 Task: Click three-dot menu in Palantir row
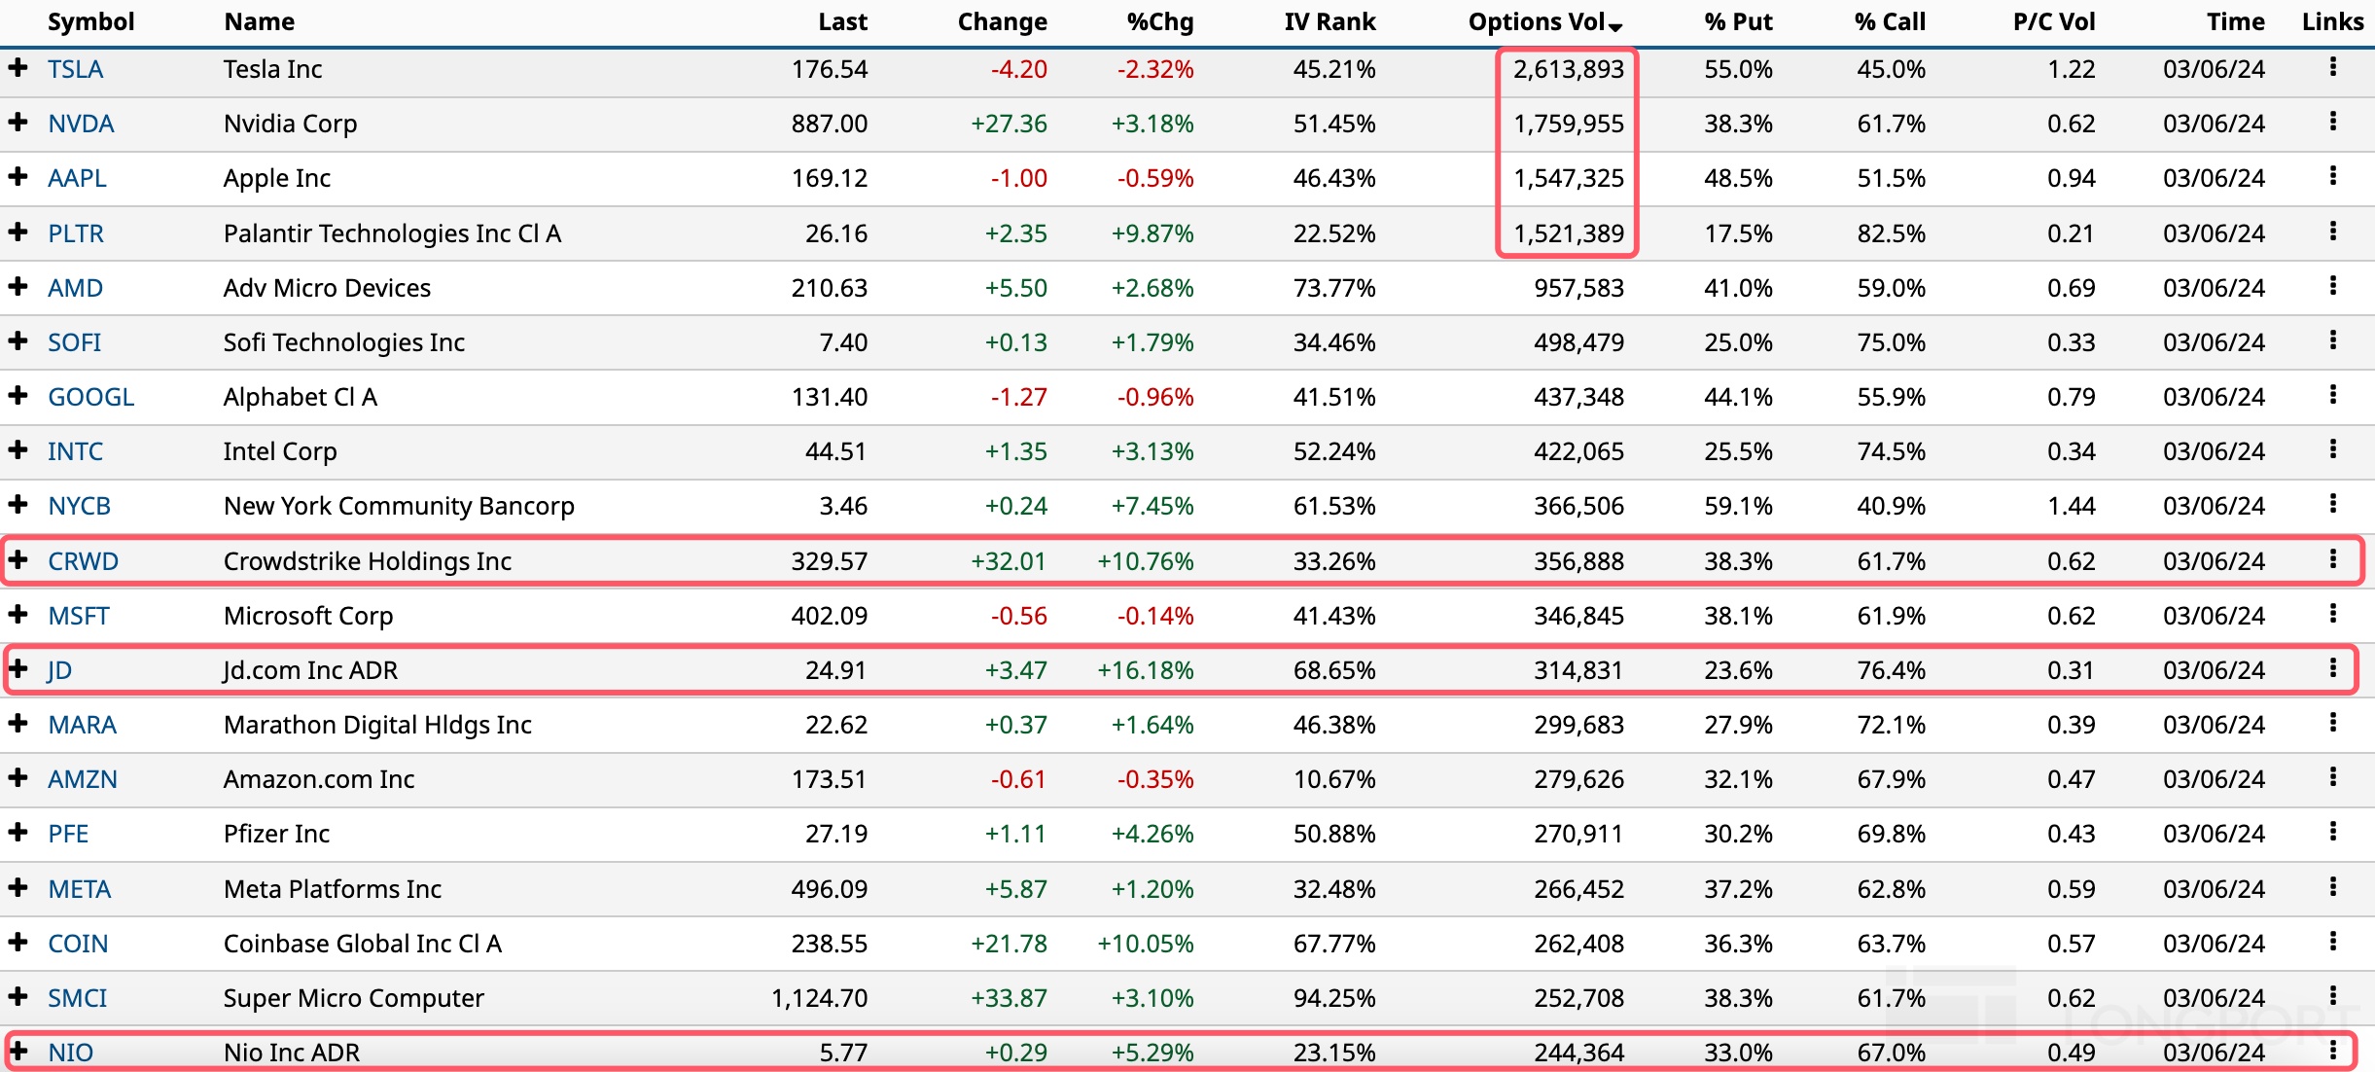(x=2332, y=232)
